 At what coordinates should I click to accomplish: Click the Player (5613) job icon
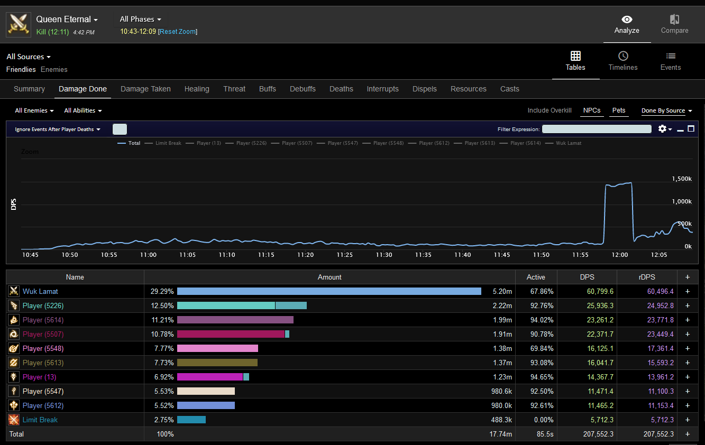[x=14, y=363]
